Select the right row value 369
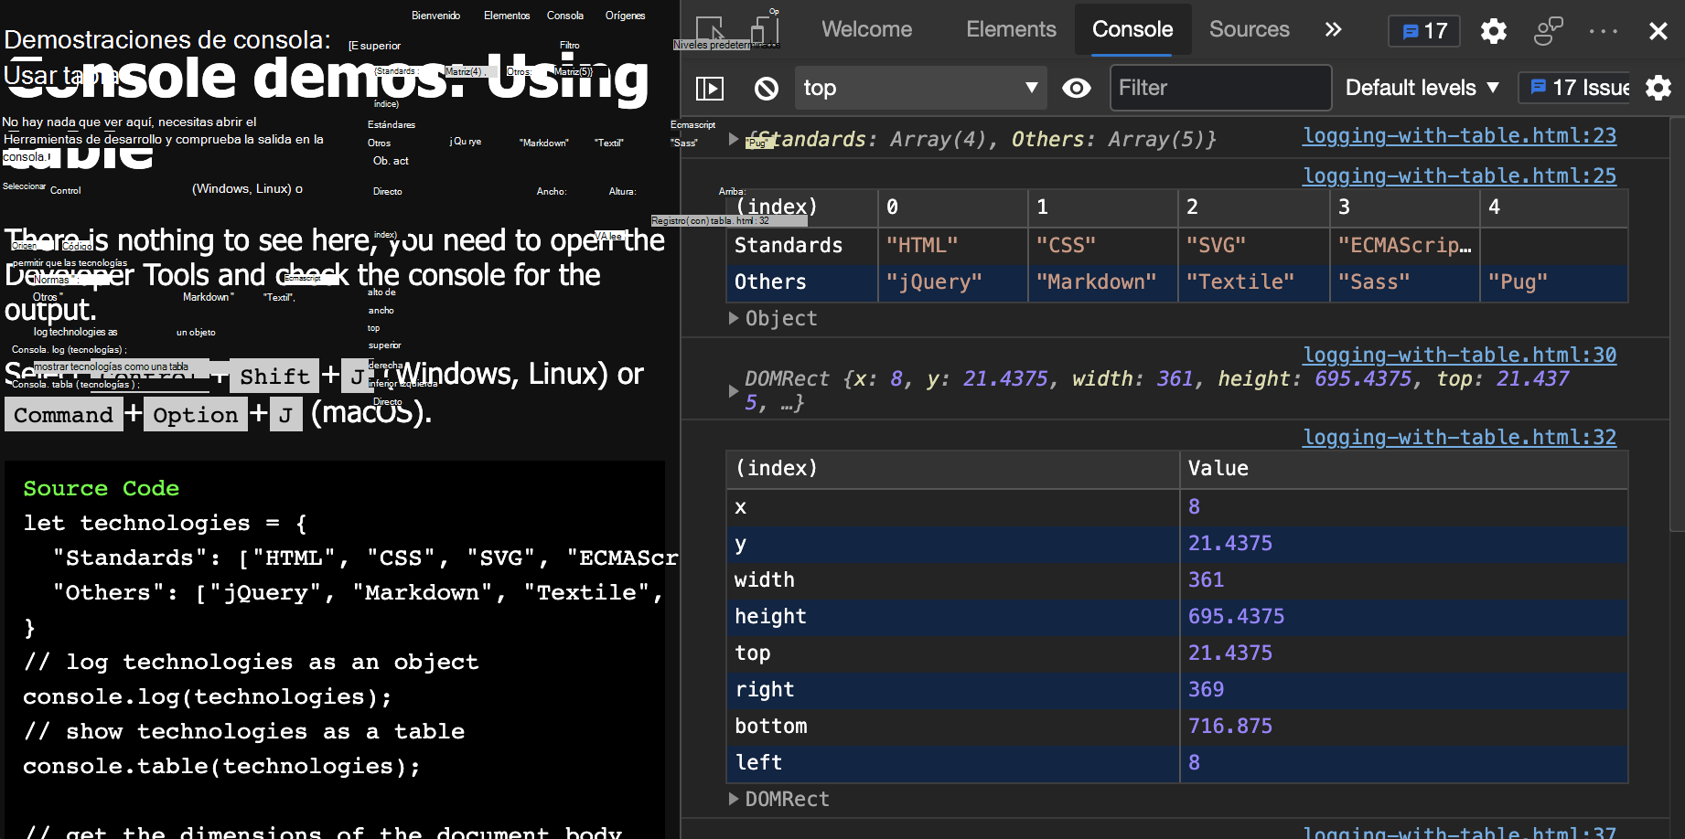The image size is (1685, 839). 1206,689
